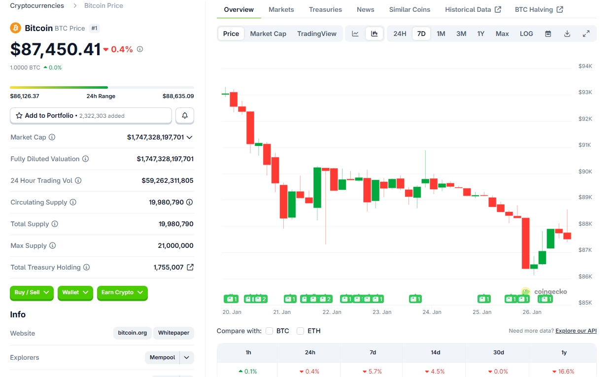Click the news marker just before 25 Jan
The width and height of the screenshot is (615, 377).
[484, 299]
